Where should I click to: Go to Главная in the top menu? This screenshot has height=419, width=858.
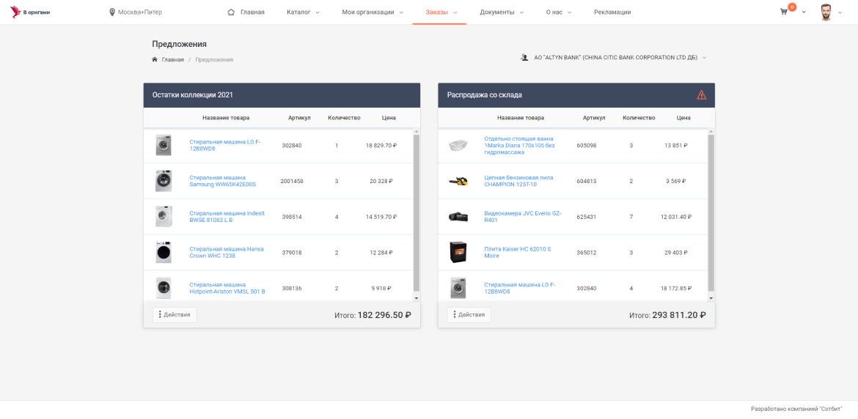click(x=252, y=12)
